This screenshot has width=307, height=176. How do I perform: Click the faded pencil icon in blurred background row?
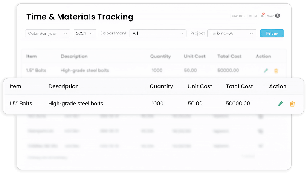(x=266, y=71)
